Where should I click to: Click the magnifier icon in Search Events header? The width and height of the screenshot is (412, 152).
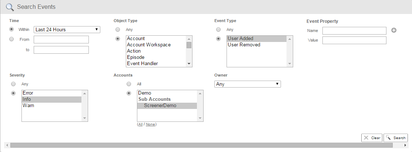10,7
